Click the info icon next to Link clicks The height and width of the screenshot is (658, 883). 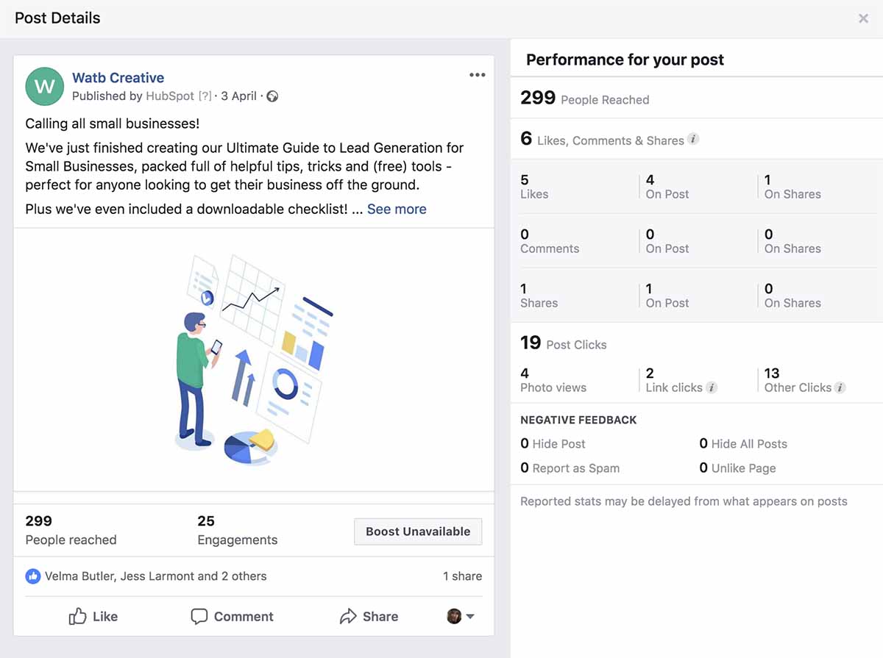(711, 387)
